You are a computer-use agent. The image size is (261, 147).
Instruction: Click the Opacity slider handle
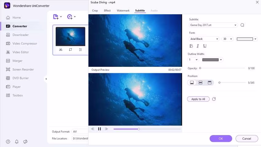point(200,68)
